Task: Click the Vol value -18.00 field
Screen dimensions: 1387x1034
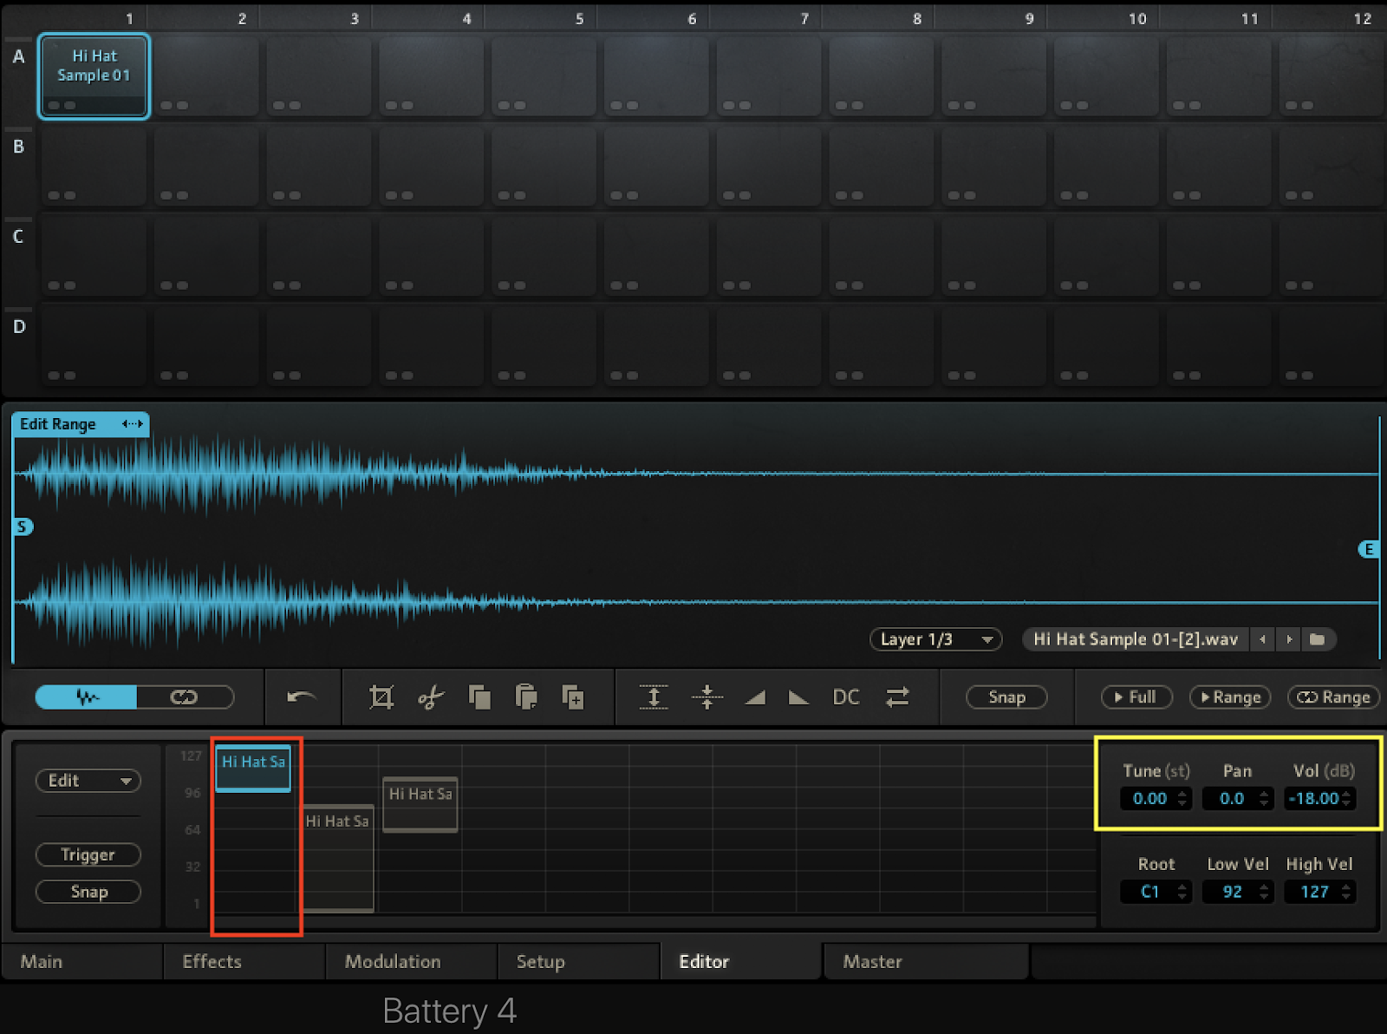Action: [1313, 799]
